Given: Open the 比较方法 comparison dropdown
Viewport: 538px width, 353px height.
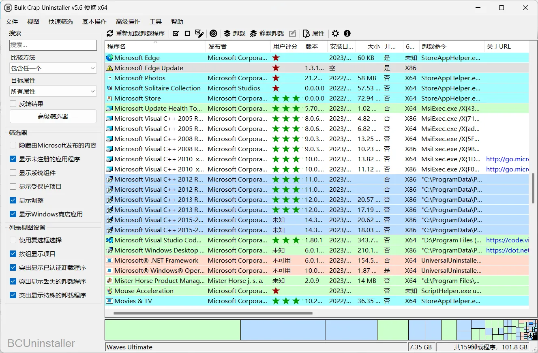Looking at the screenshot, I should pyautogui.click(x=53, y=68).
